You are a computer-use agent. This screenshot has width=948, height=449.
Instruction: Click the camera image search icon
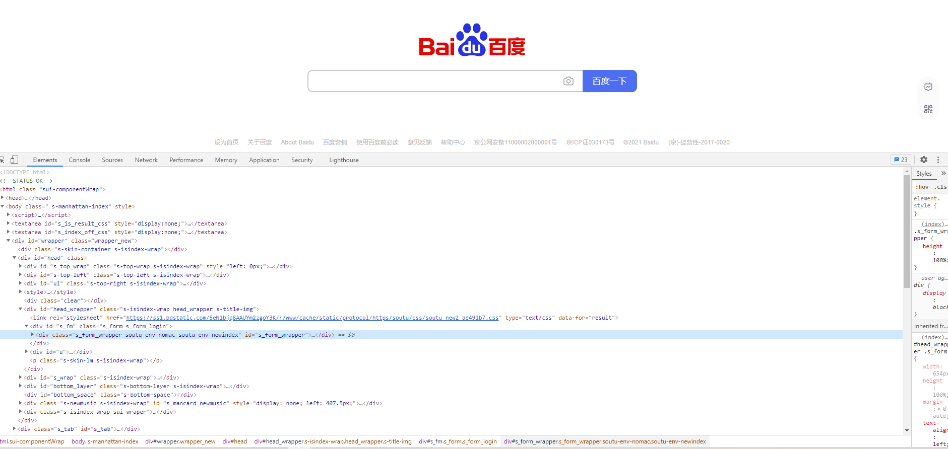pyautogui.click(x=568, y=81)
